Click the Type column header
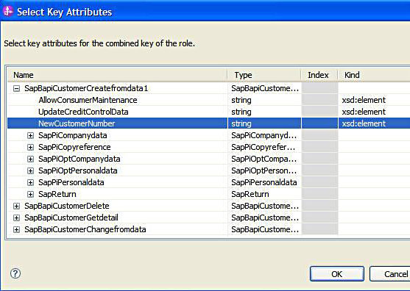Image resolution: width=410 pixels, height=291 pixels. (264, 75)
